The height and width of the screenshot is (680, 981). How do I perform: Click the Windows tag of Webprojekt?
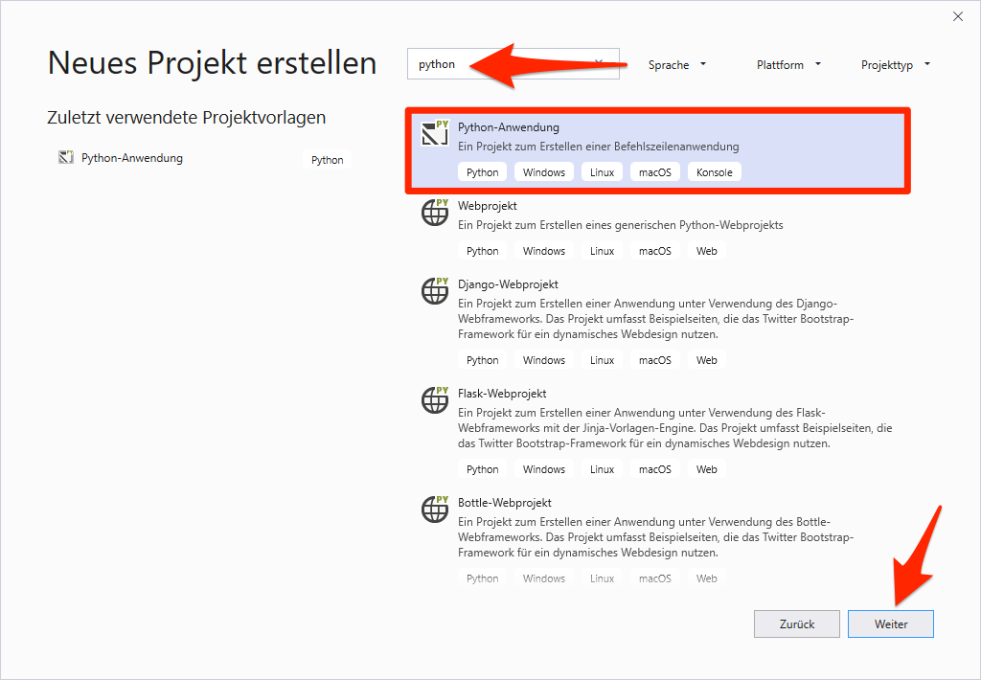544,251
